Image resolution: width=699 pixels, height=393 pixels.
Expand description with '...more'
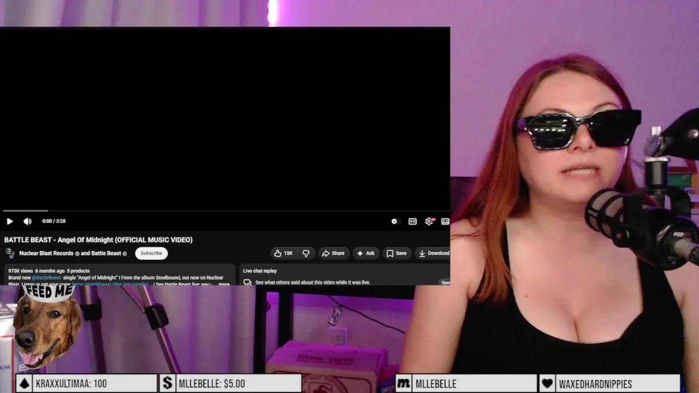pyautogui.click(x=223, y=284)
